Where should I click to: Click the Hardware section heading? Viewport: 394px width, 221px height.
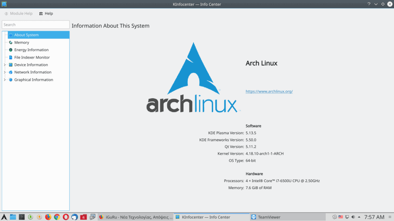pyautogui.click(x=254, y=174)
